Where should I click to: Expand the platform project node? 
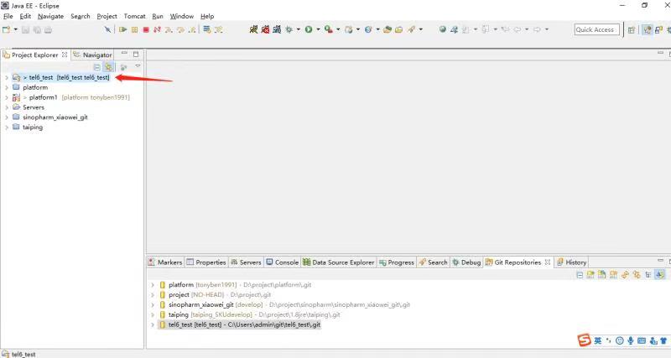7,87
